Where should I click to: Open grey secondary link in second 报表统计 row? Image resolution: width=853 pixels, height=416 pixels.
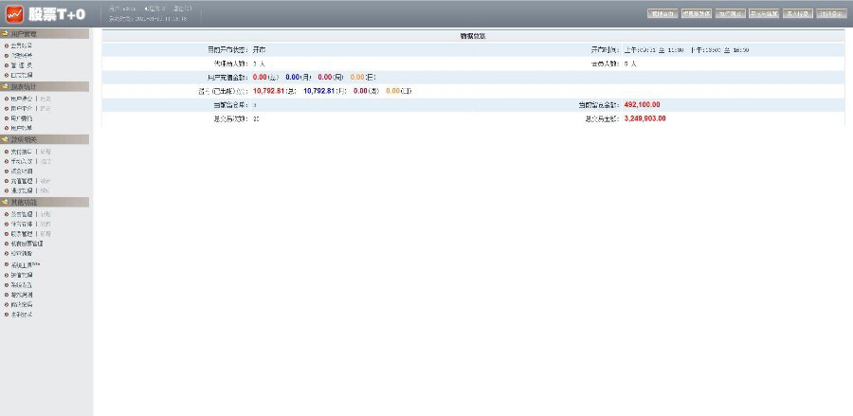(x=45, y=108)
